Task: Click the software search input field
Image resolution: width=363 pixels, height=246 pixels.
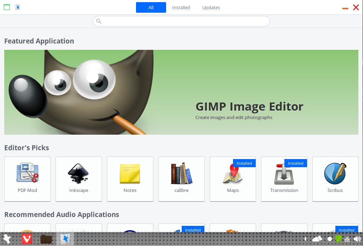Action: pos(181,21)
